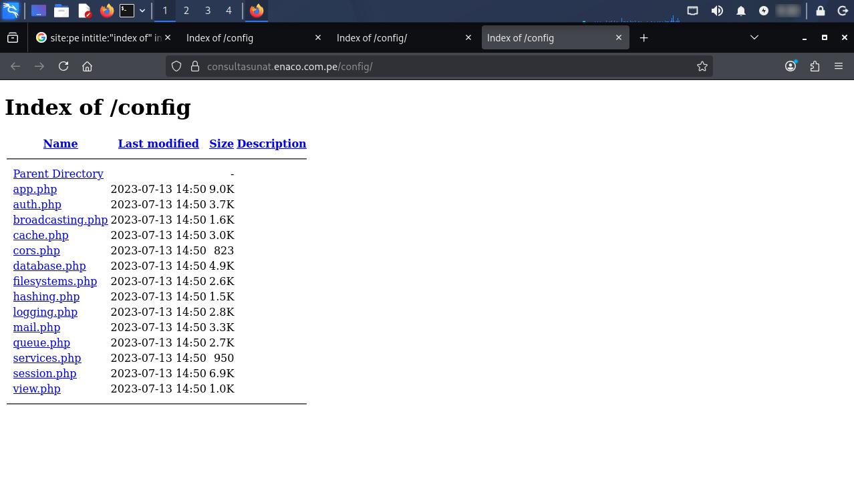The width and height of the screenshot is (854, 478).
Task: Expand the terminal launcher dropdown arrow
Action: 142,11
